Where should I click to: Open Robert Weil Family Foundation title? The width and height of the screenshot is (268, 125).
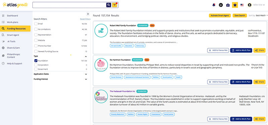point(123,25)
